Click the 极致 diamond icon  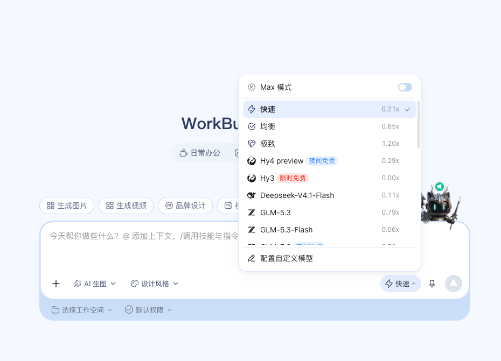(252, 144)
